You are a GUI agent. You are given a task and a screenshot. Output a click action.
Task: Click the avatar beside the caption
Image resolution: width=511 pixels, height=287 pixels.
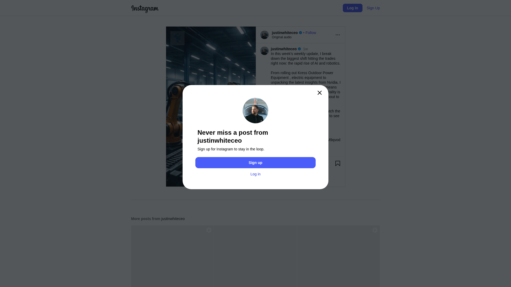pos(264,51)
